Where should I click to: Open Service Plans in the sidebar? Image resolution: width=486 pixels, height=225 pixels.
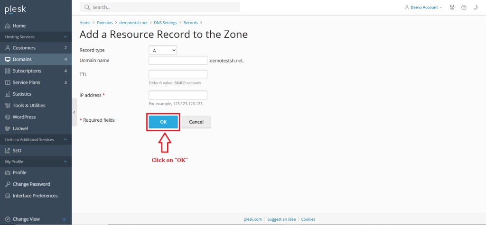(36, 82)
